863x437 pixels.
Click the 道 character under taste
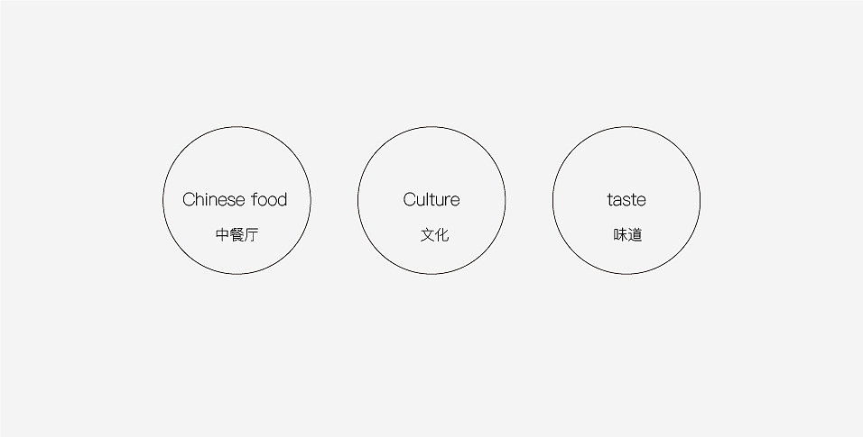coord(636,234)
